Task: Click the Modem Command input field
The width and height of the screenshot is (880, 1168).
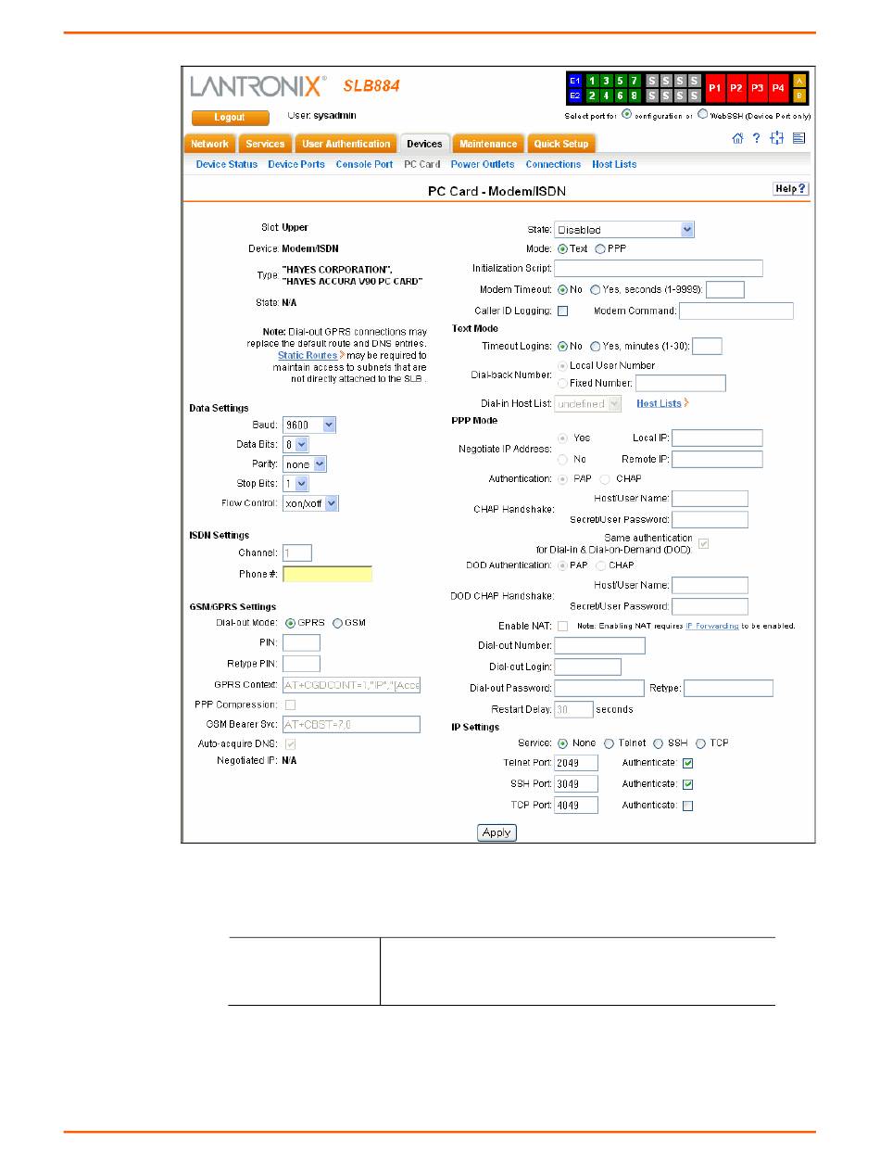Action: point(736,311)
